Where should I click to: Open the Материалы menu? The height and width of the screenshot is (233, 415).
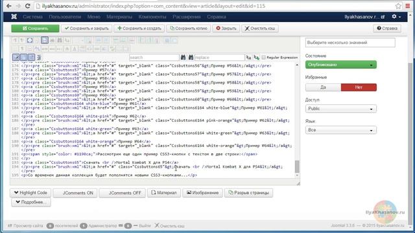119,17
